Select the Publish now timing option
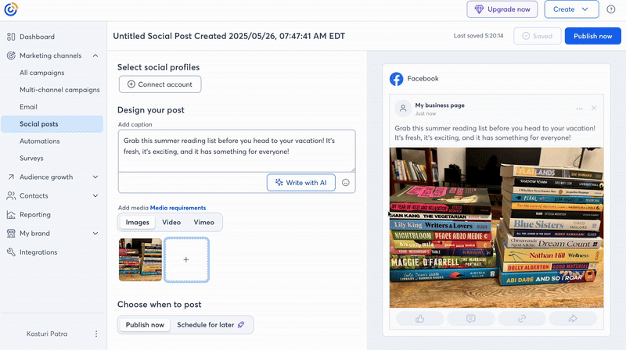 click(145, 325)
